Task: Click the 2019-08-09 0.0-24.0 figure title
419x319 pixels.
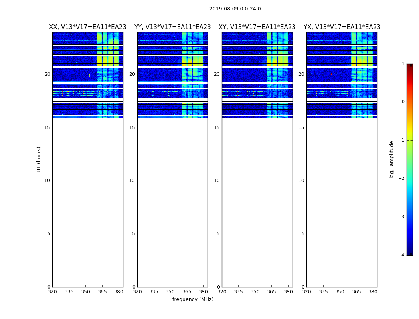Action: 235,9
